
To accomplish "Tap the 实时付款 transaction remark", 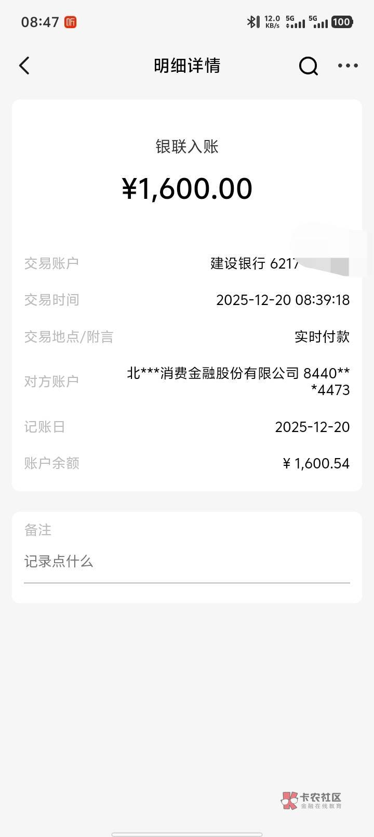I will 322,337.
